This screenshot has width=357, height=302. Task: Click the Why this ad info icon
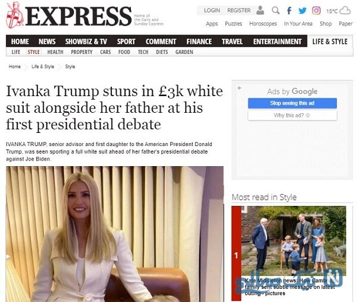pos(308,115)
